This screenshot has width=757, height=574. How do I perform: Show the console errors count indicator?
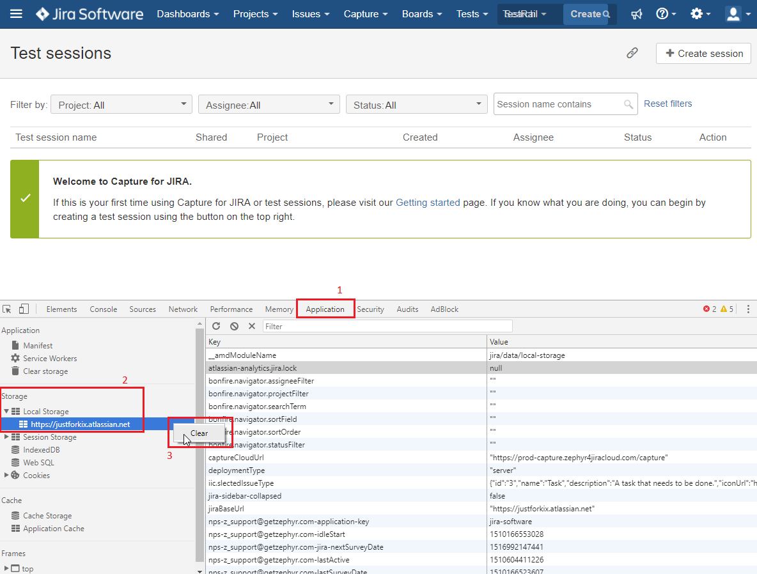click(709, 309)
